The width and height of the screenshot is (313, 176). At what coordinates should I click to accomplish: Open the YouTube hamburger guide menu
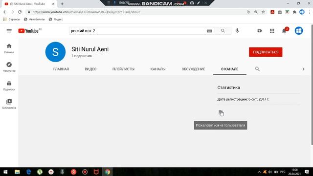[x=9, y=31]
